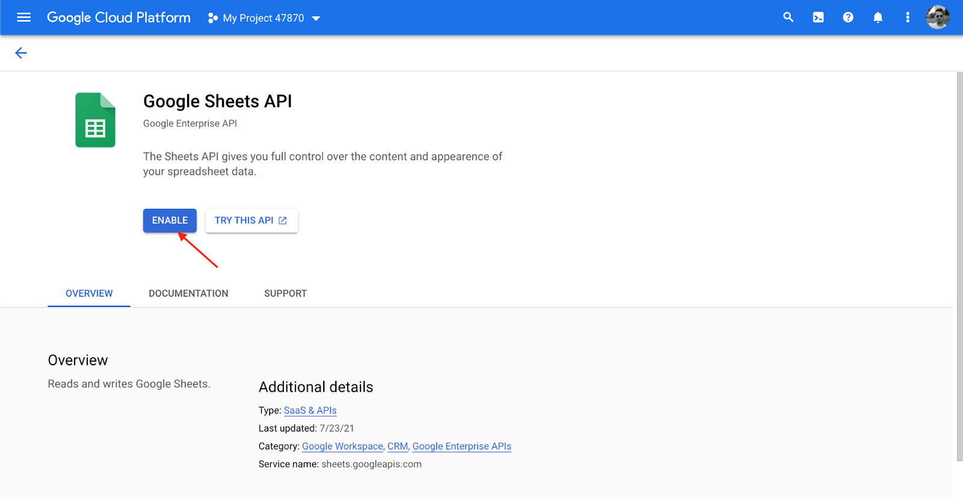The width and height of the screenshot is (963, 497).
Task: Switch to the Support tab
Action: coord(285,294)
